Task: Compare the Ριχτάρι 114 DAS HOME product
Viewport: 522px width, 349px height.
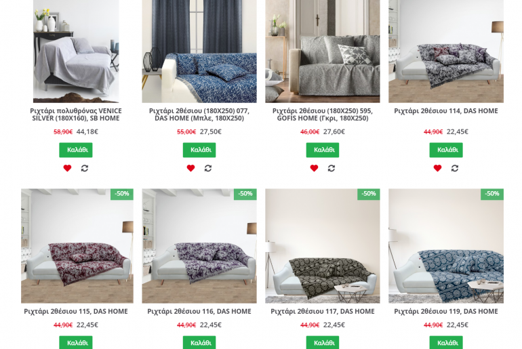Action: (455, 168)
